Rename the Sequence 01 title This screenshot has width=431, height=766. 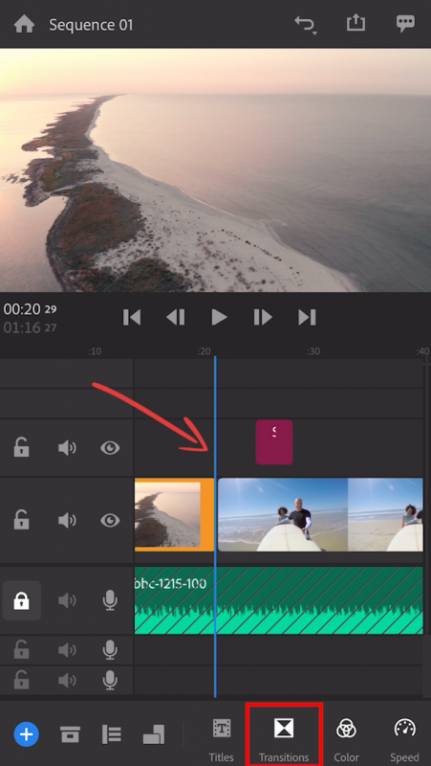[x=91, y=25]
